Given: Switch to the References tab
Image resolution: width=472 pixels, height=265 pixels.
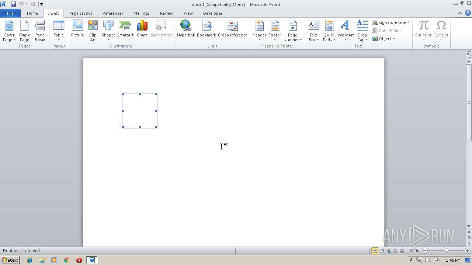Looking at the screenshot, I should [x=113, y=13].
